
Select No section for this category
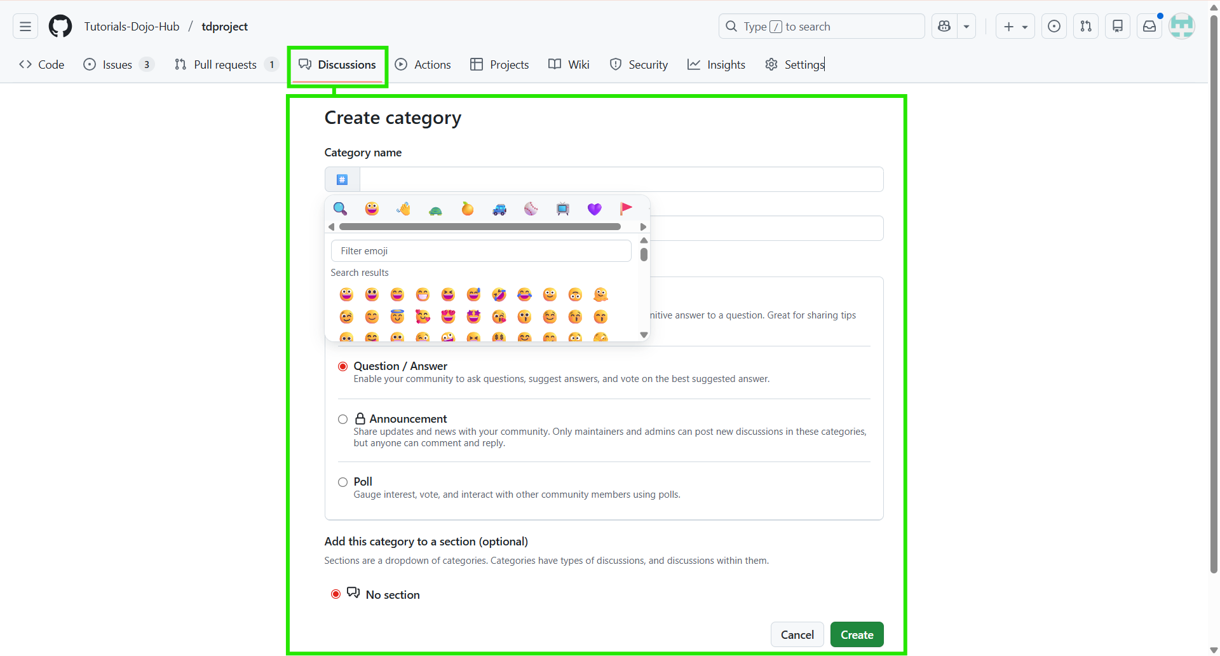(x=335, y=594)
